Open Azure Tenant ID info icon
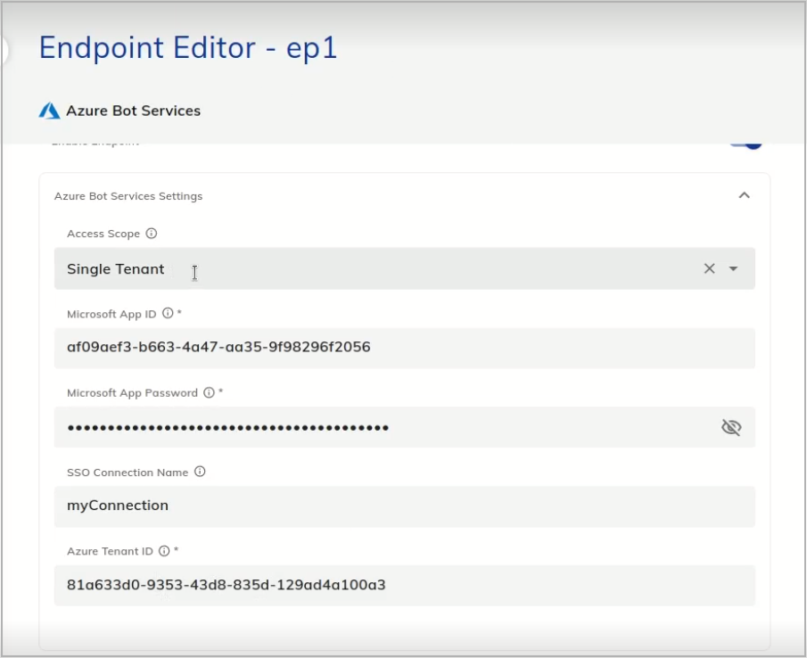Viewport: 807px width, 658px height. (164, 551)
